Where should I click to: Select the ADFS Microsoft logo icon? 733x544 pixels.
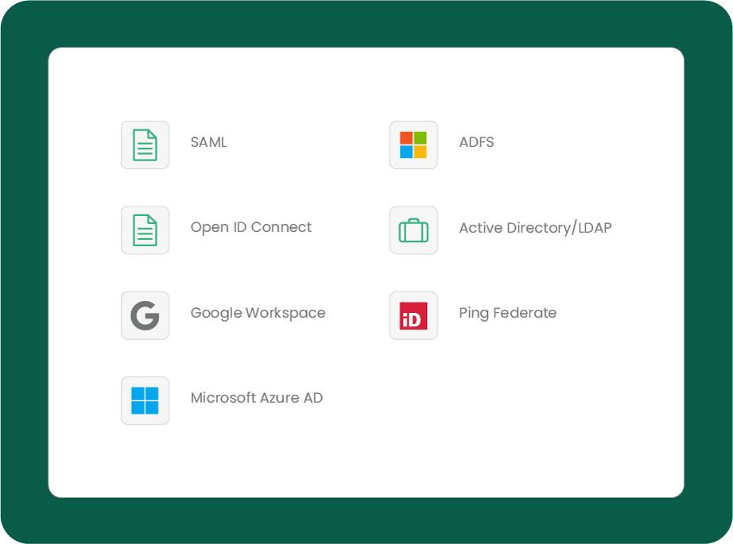click(x=413, y=145)
